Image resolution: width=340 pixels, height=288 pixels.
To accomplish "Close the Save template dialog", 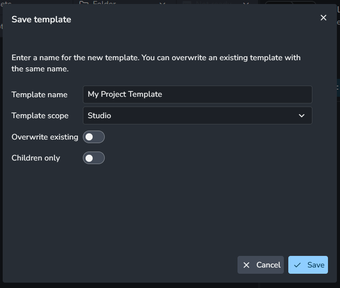I will [324, 18].
